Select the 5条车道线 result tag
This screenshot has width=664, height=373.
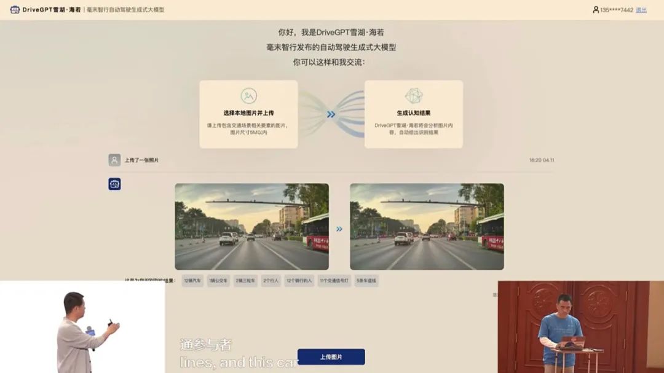click(x=366, y=281)
